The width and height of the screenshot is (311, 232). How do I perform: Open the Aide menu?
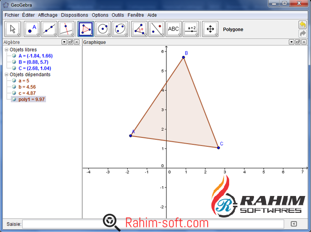152,15
